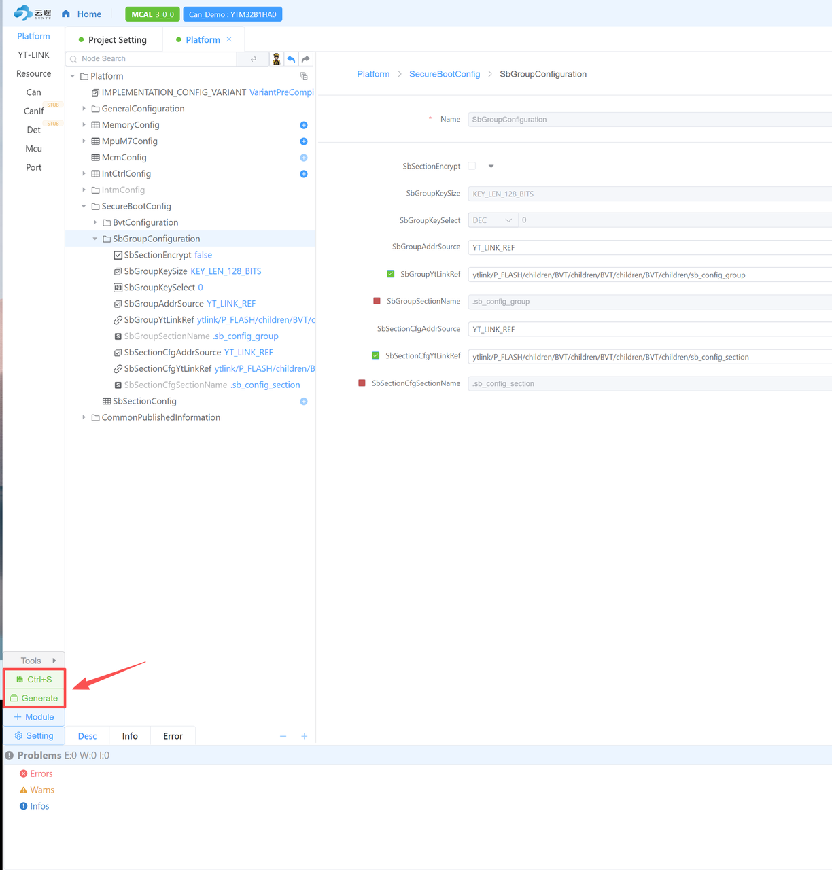Open the Error tab in bottom panel
This screenshot has width=832, height=870.
(173, 736)
